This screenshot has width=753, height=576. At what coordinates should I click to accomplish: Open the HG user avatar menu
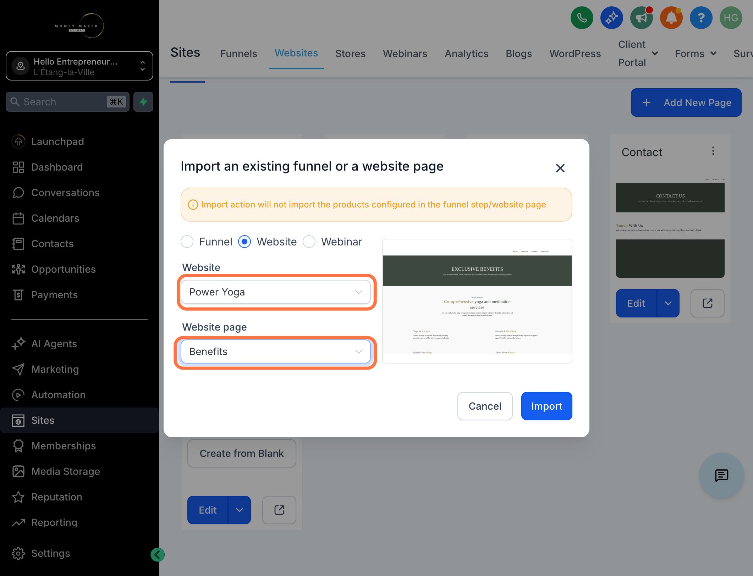[x=731, y=18]
